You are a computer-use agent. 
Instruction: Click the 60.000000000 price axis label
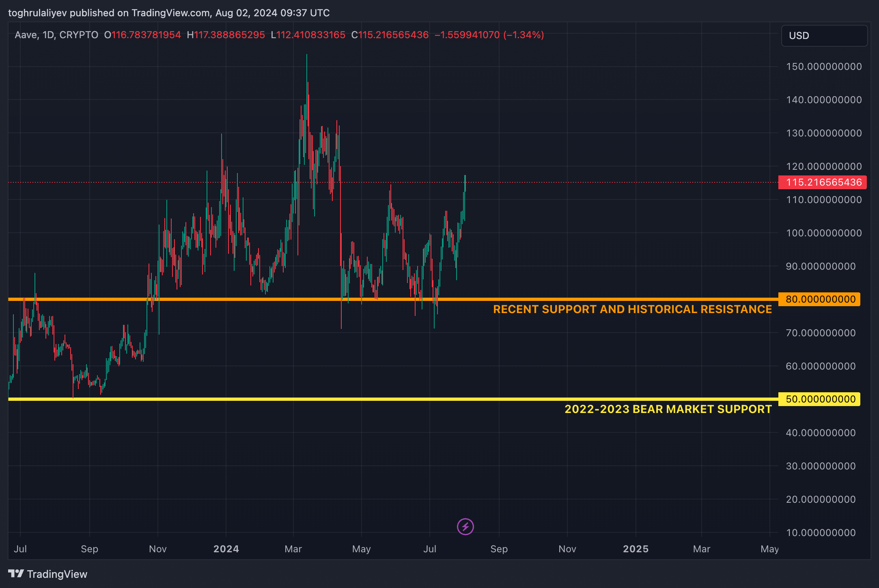tap(821, 366)
